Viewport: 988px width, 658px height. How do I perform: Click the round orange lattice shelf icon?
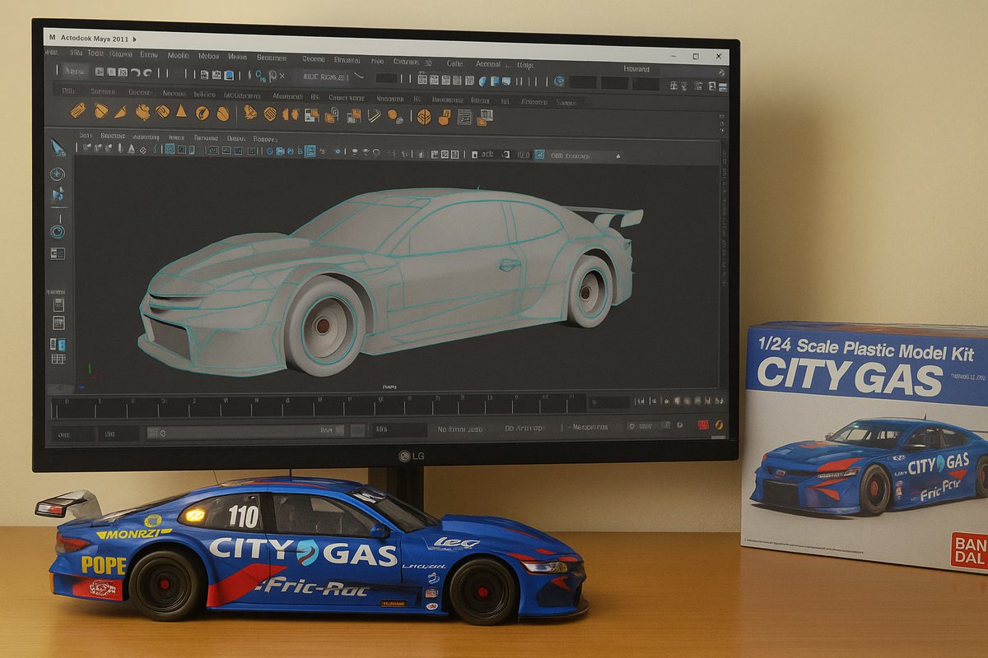[x=424, y=116]
